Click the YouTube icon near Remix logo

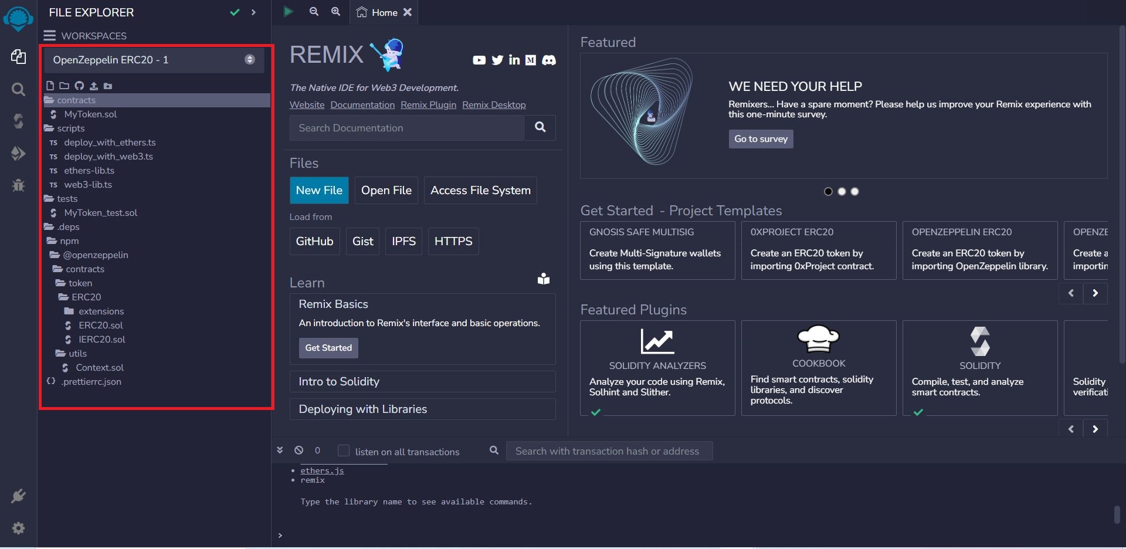click(x=479, y=60)
